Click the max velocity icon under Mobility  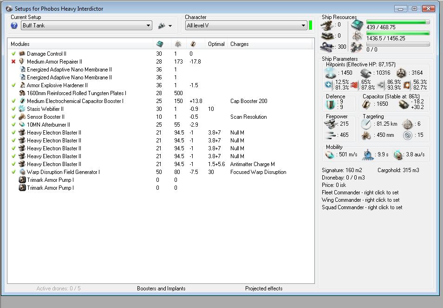[x=329, y=154]
